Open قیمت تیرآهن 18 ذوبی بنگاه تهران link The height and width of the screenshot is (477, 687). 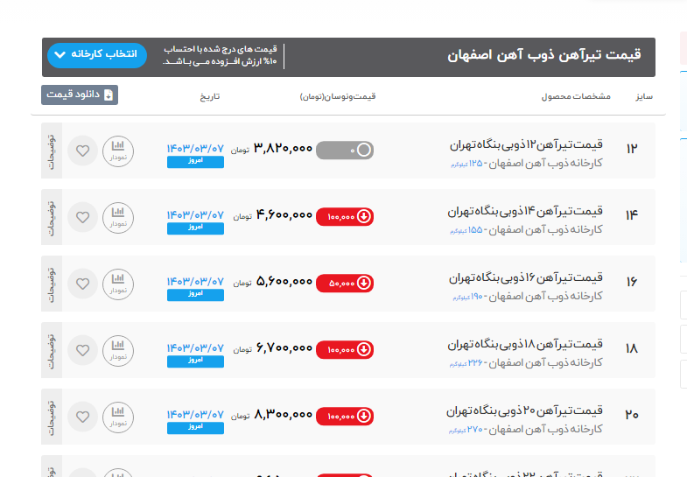525,344
